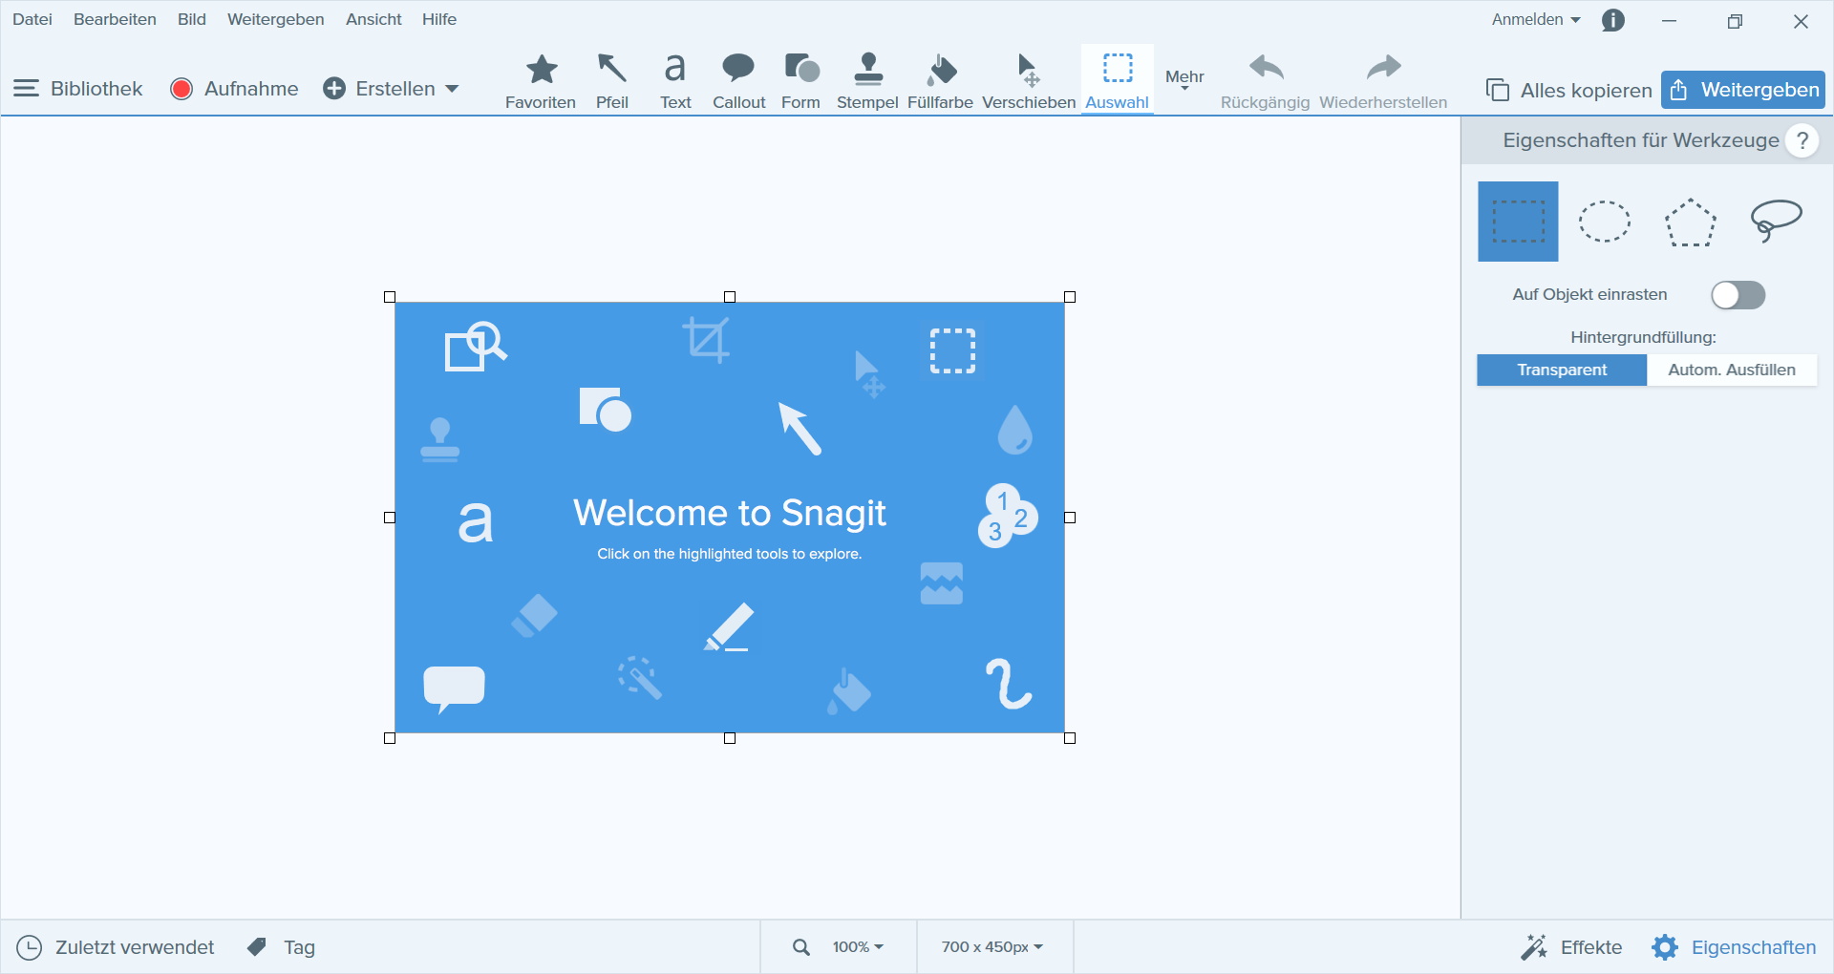Pick the Verschieben move tool
The width and height of the screenshot is (1834, 974).
click(x=1029, y=80)
